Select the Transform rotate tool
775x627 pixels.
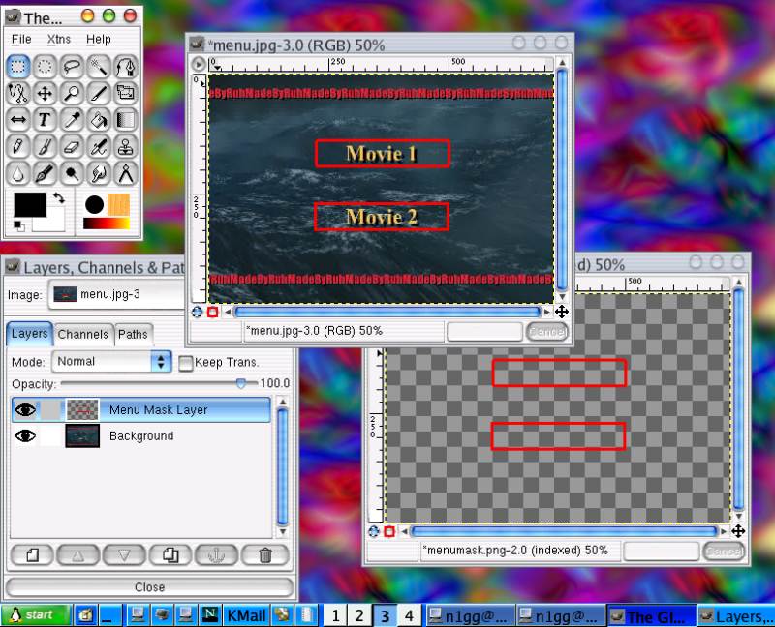coord(126,93)
